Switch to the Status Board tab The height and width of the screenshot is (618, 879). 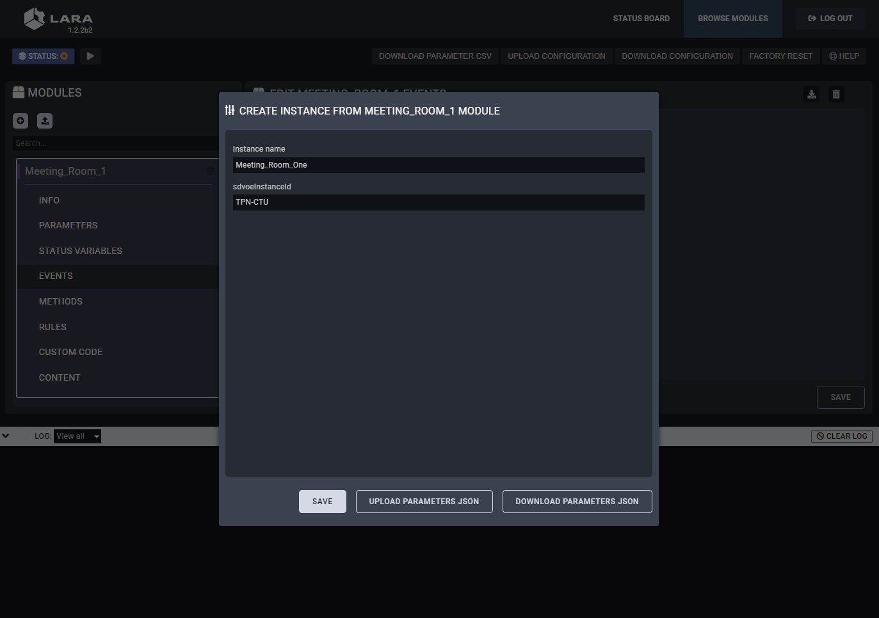pyautogui.click(x=641, y=19)
